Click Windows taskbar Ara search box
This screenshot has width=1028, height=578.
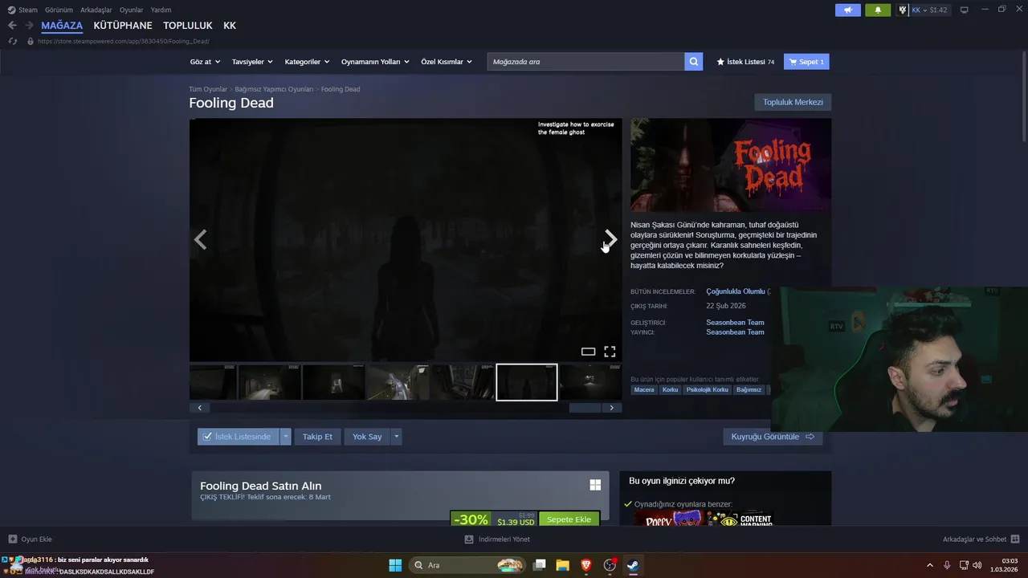pos(468,565)
